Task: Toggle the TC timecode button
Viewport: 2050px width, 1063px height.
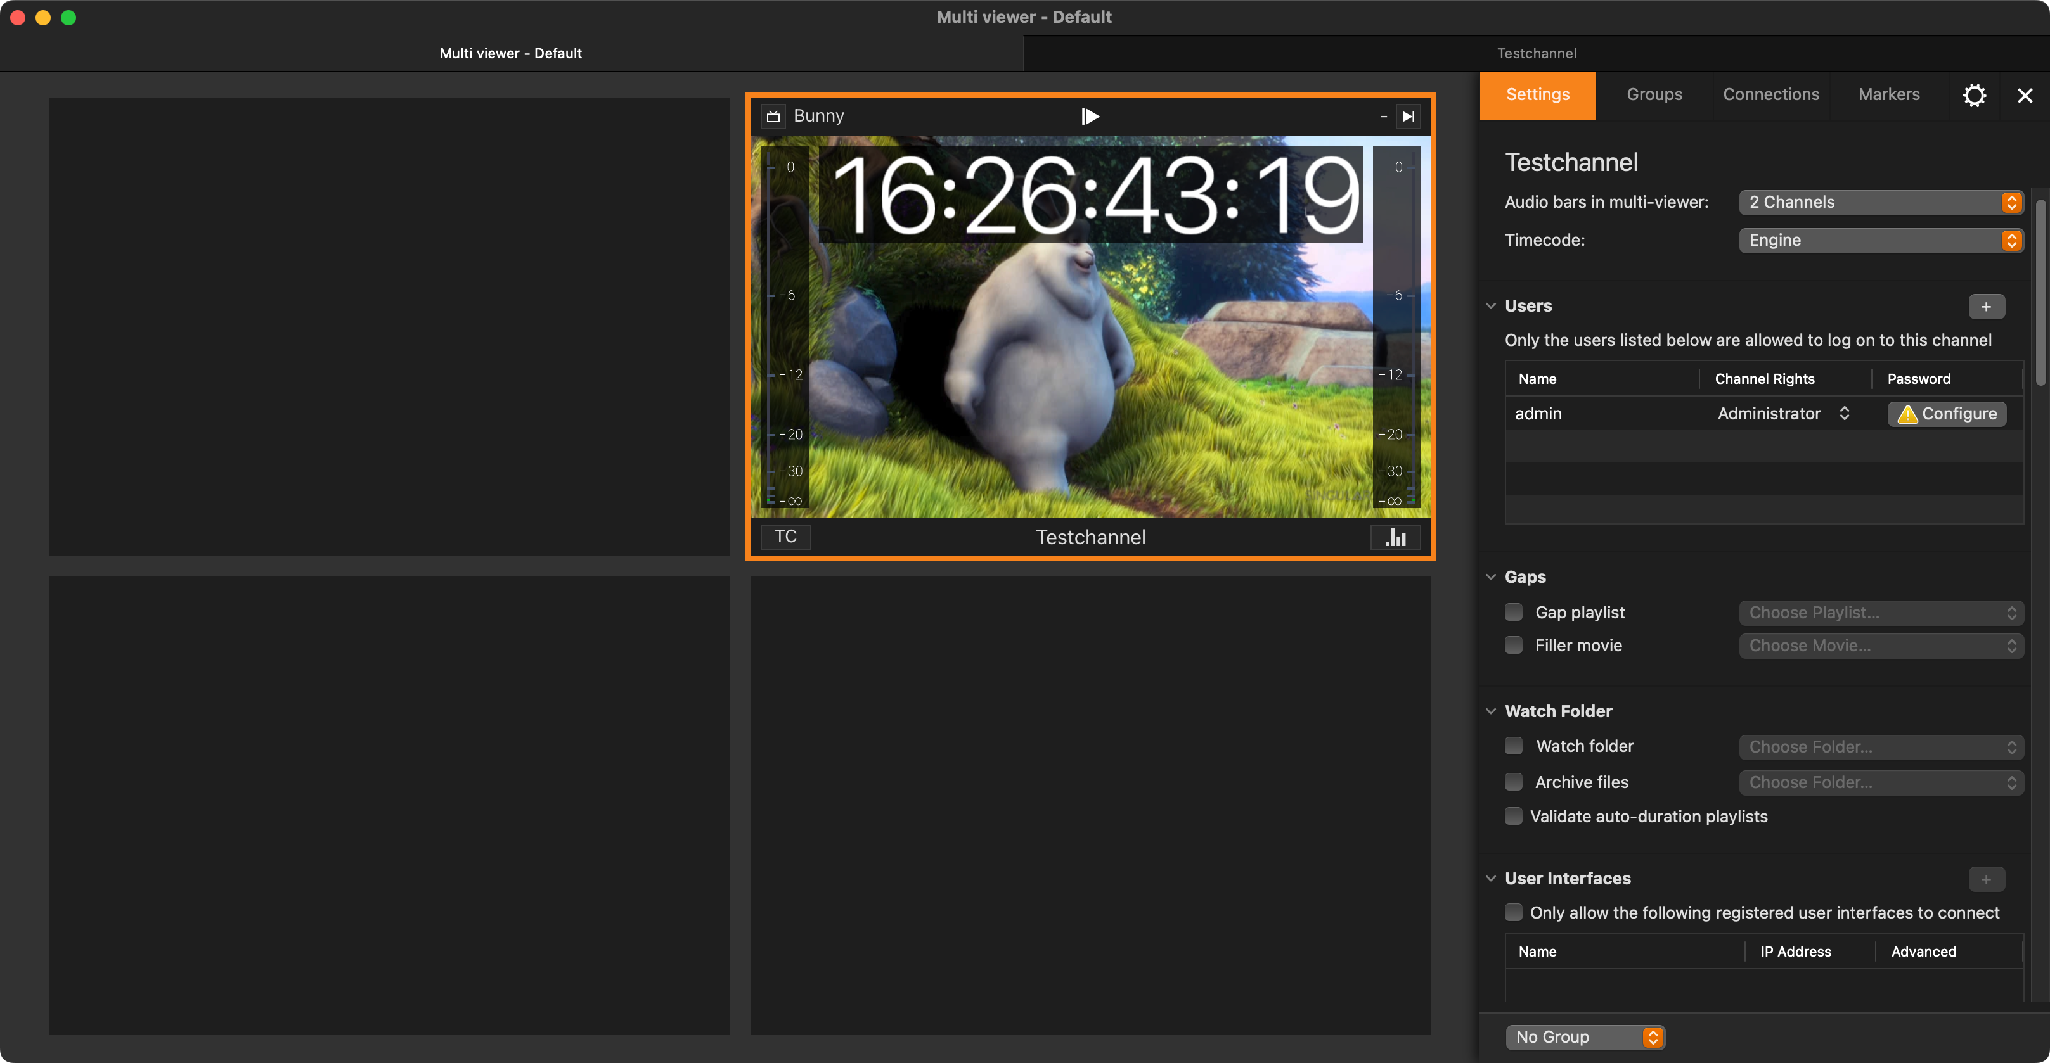Action: tap(785, 537)
